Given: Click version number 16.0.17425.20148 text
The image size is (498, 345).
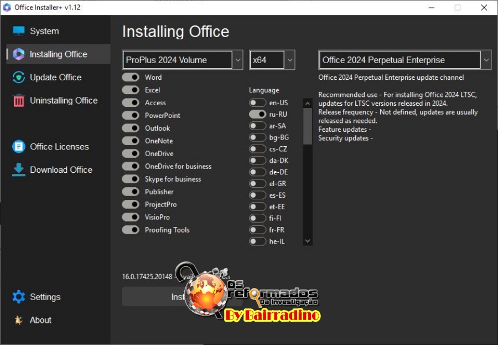Looking at the screenshot, I should (x=147, y=277).
